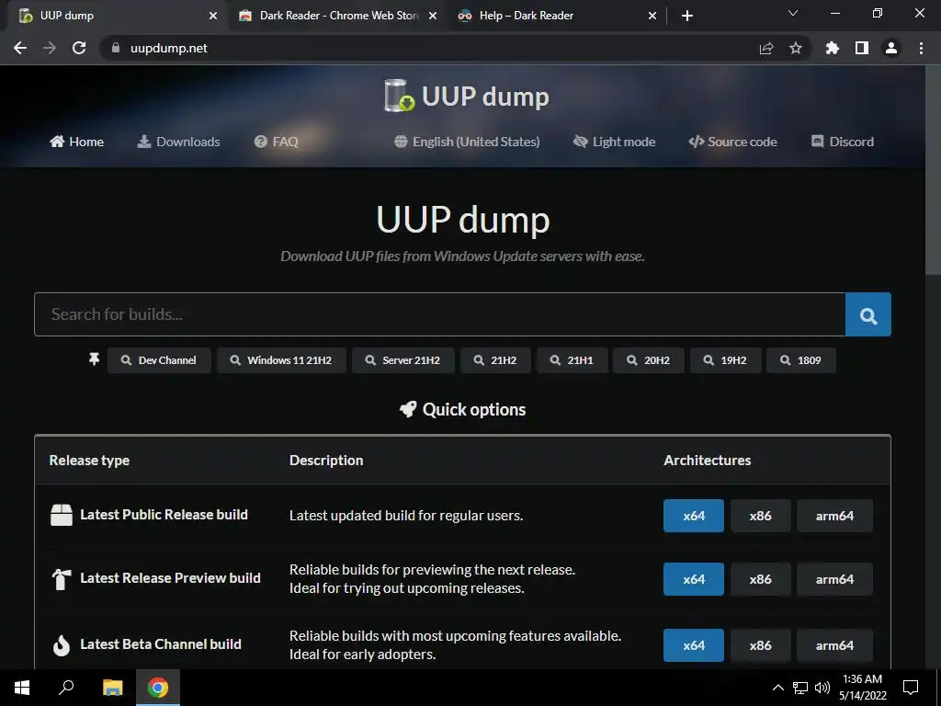Close the Dark Reader Chrome Web Store tab
The image size is (941, 706).
click(433, 17)
